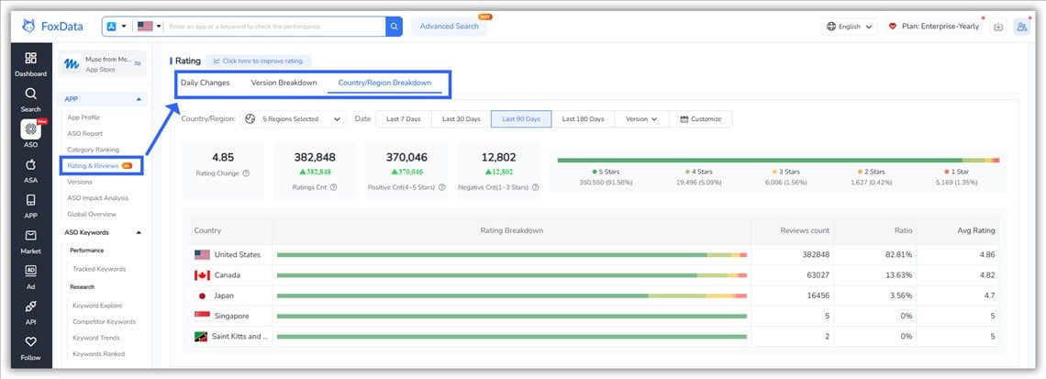
Task: Open ASO Report in the side menu
Action: click(84, 133)
